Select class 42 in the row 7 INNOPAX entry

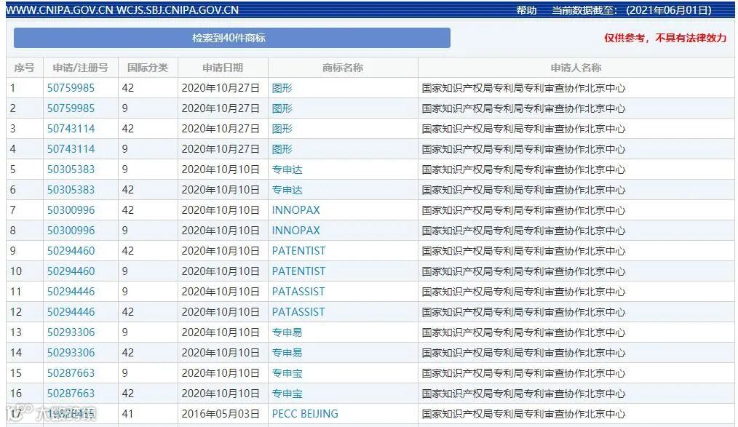pos(127,210)
